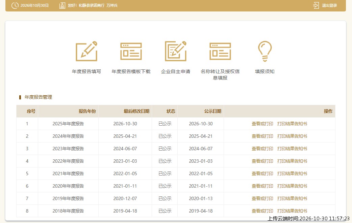Screen dimensions: 352x223
Task: Click the 年度报告模板下载 label
Action: pyautogui.click(x=131, y=71)
